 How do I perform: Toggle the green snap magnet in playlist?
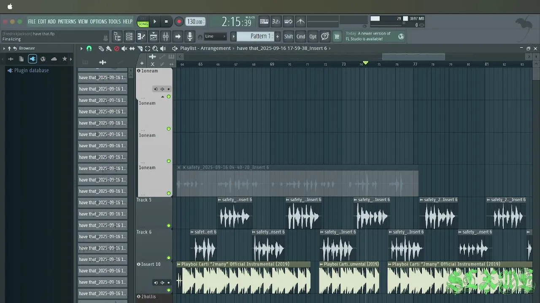click(89, 48)
